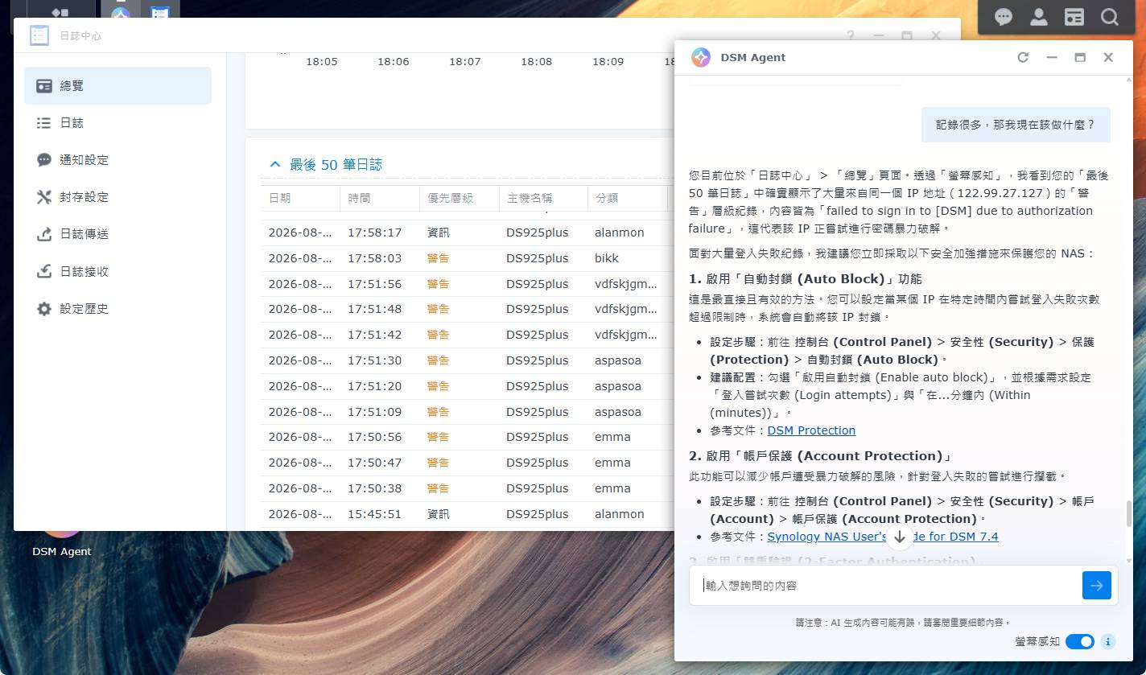Switch to DSM Agent in the taskbar
Viewport: 1146px width, 675px height.
(x=121, y=11)
